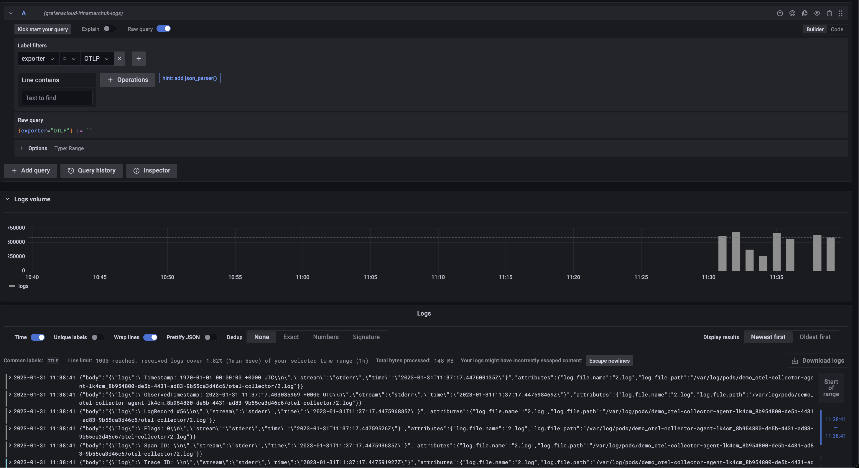Collapse the Logs volume panel
This screenshot has height=468, width=859.
tap(7, 199)
